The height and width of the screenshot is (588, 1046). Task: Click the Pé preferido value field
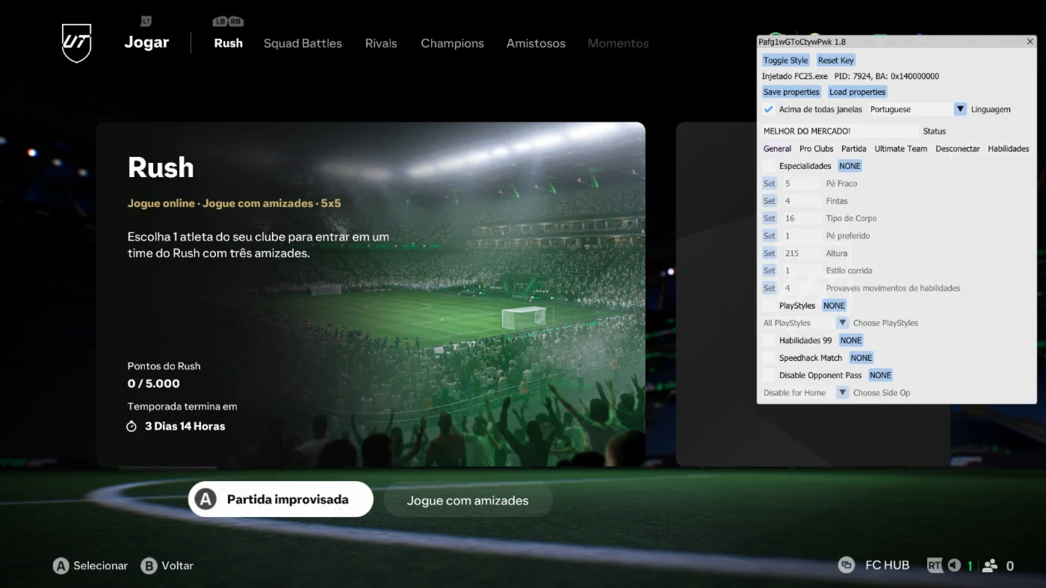click(802, 235)
